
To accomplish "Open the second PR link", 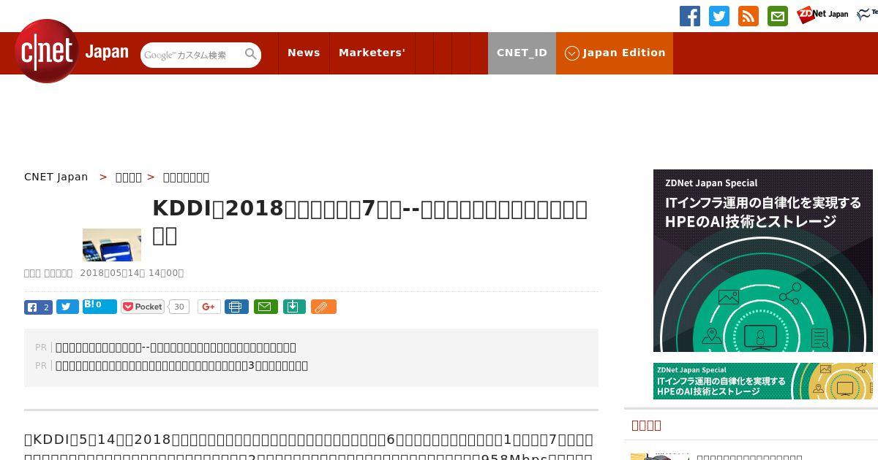I will [181, 366].
